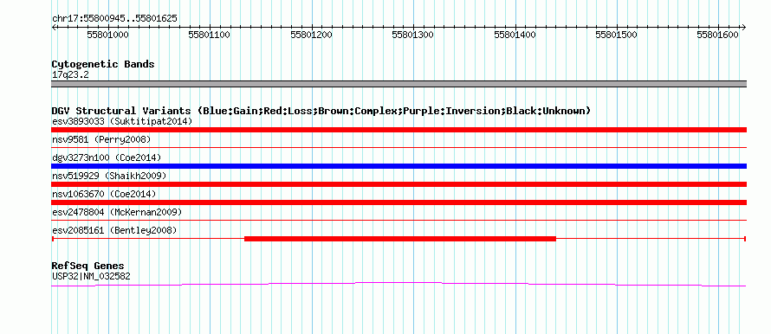Select the gray 17q23.2 cytoband bar
Viewport: 771px width, 334px height.
tap(398, 84)
